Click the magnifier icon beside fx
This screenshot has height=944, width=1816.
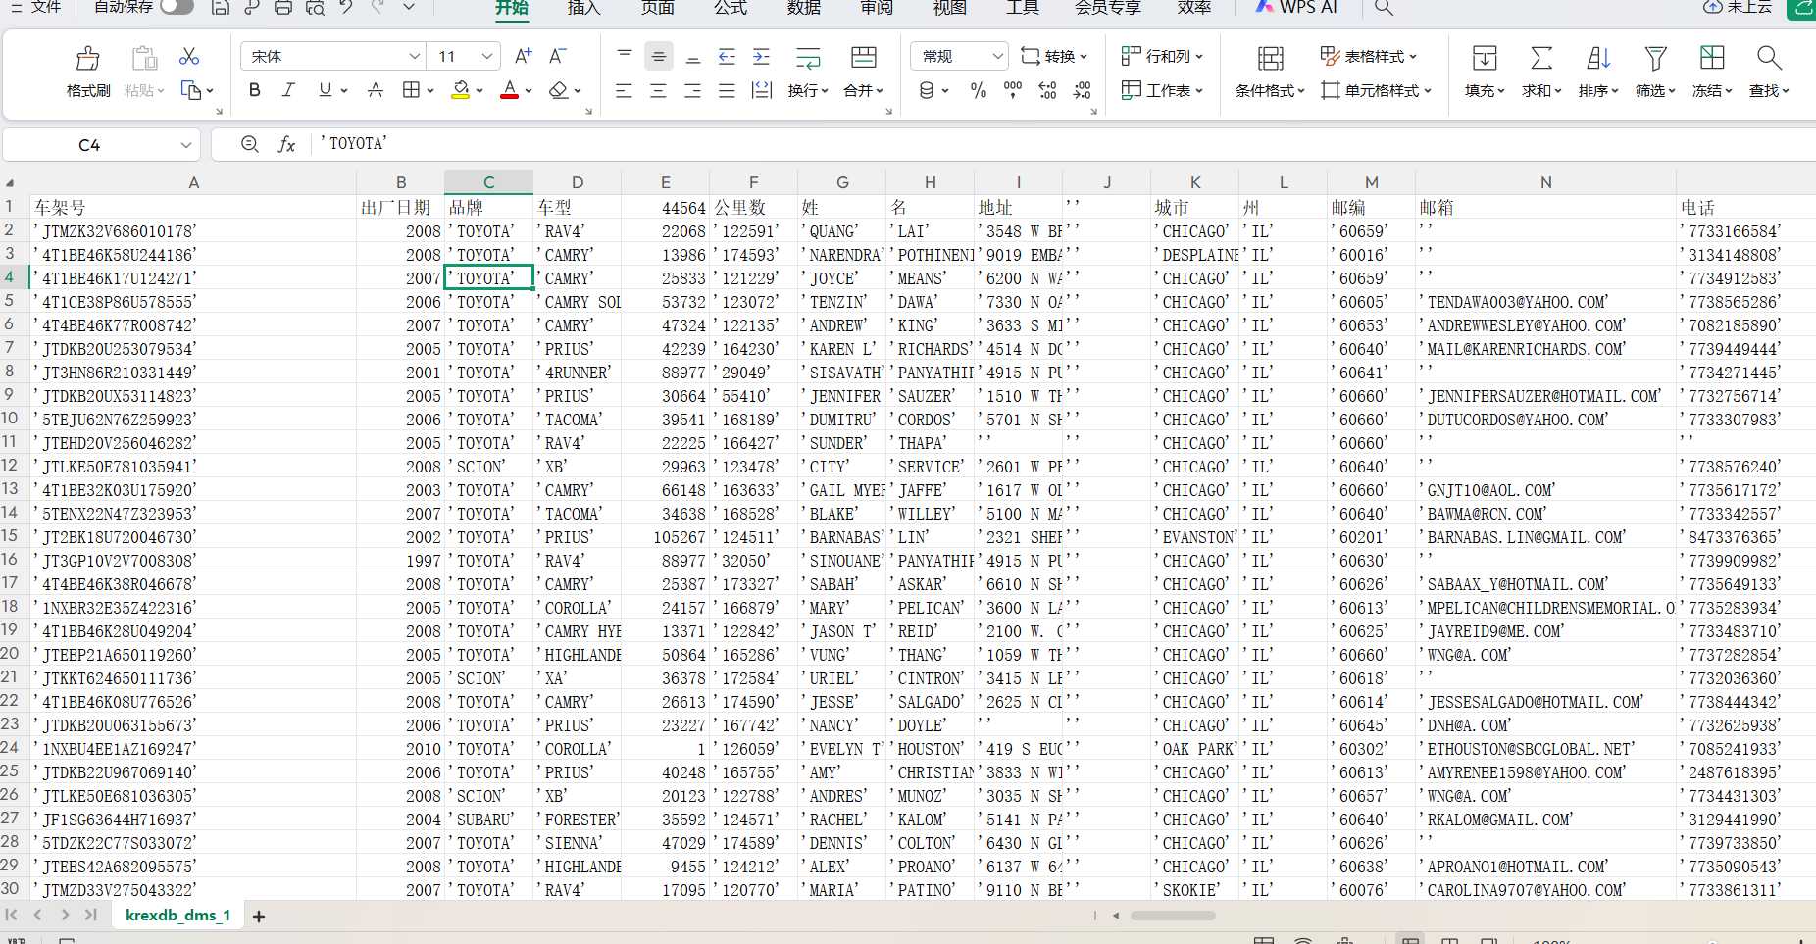250,145
